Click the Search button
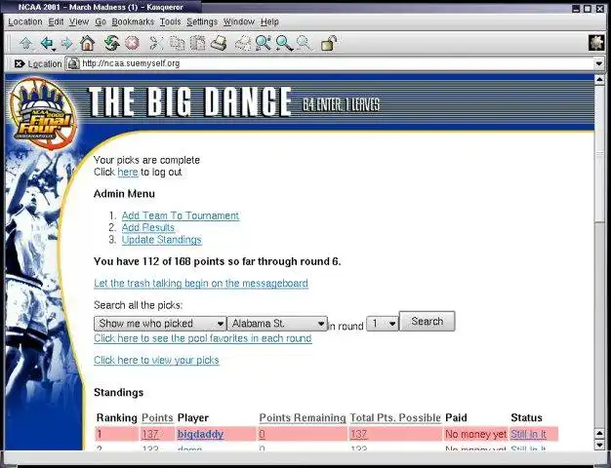Viewport: 611px width, 468px height. (428, 321)
